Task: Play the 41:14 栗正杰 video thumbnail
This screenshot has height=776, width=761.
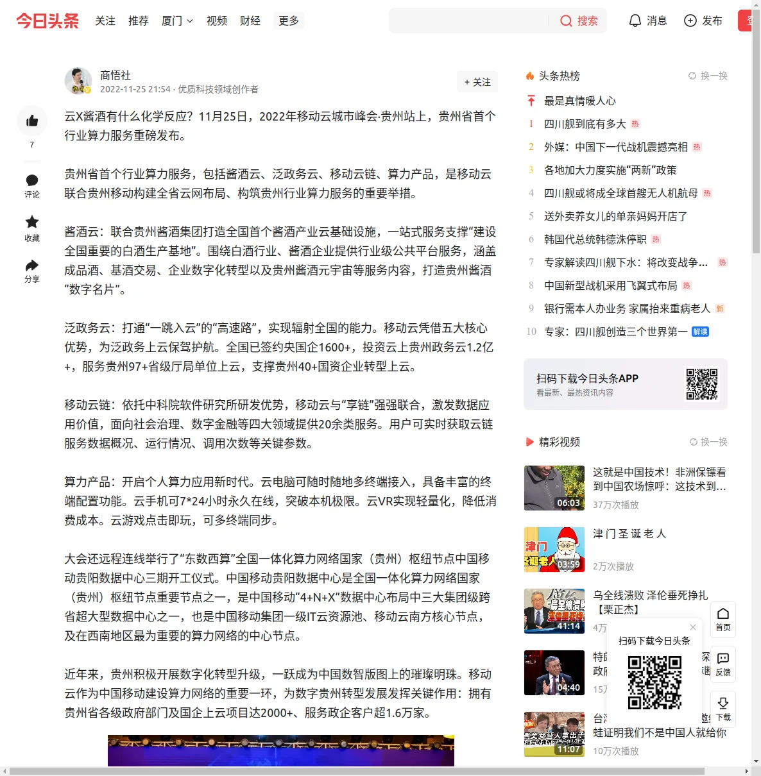Action: [554, 611]
